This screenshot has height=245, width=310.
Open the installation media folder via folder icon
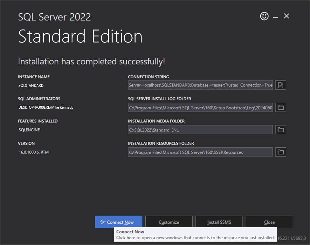(280, 130)
